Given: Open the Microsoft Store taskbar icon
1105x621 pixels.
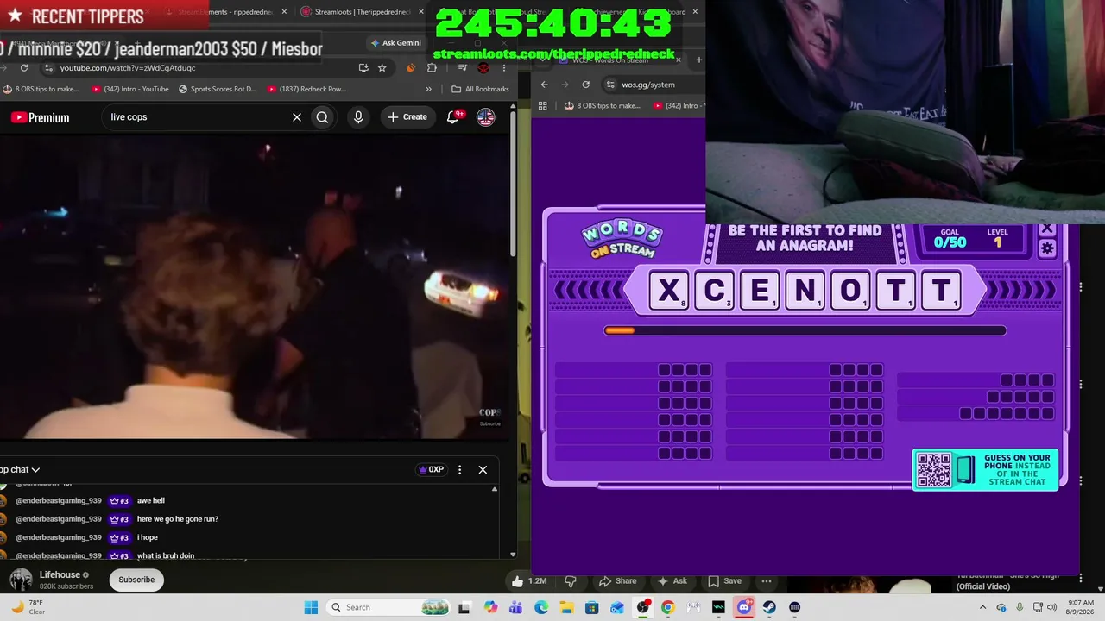Looking at the screenshot, I should click(x=591, y=607).
